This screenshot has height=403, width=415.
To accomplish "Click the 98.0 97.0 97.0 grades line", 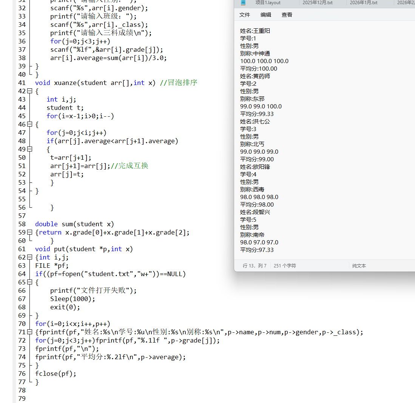I will click(x=259, y=242).
